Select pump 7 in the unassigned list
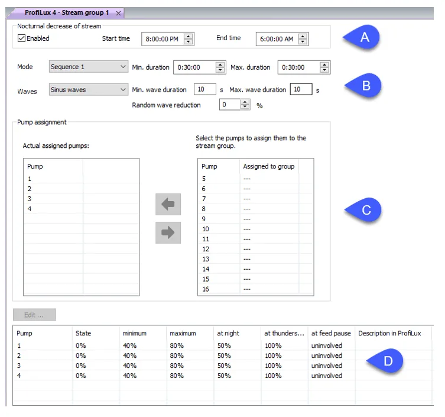The image size is (445, 417). click(x=255, y=199)
